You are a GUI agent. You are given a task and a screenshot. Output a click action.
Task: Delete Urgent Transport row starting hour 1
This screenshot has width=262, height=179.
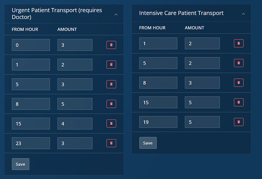click(x=111, y=65)
